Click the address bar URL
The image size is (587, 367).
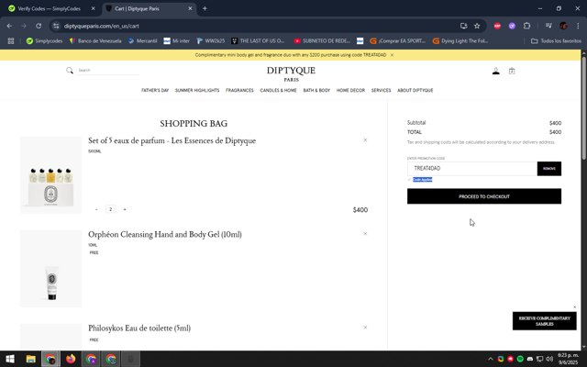[102, 26]
